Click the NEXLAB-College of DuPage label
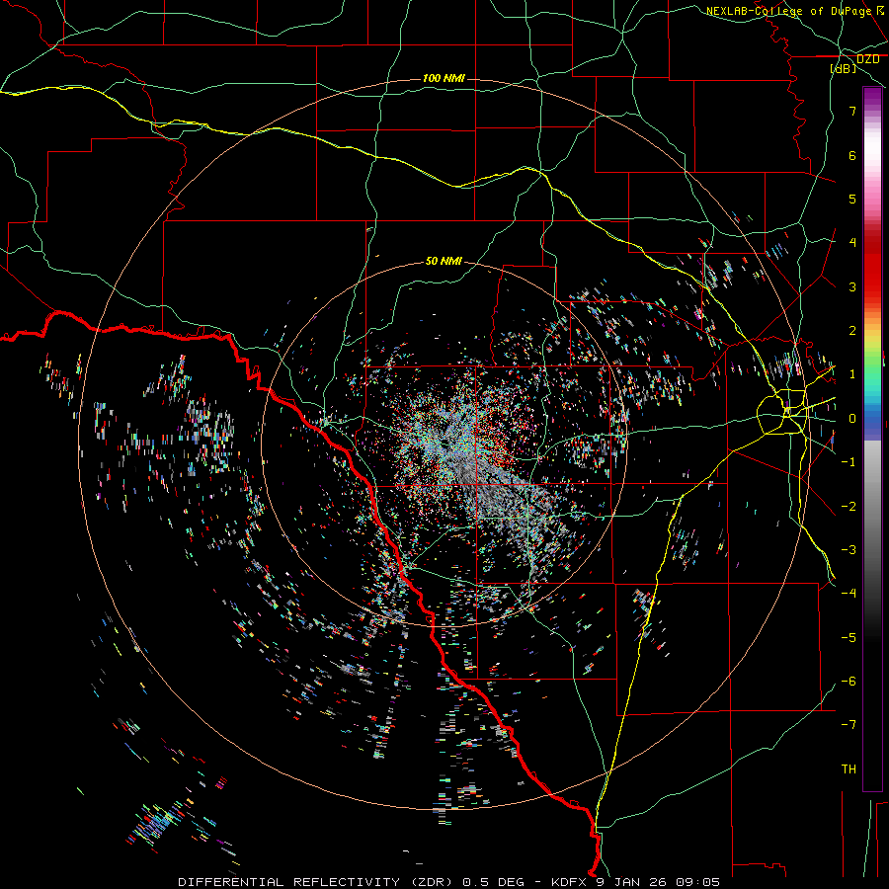889x889 pixels. coord(788,11)
